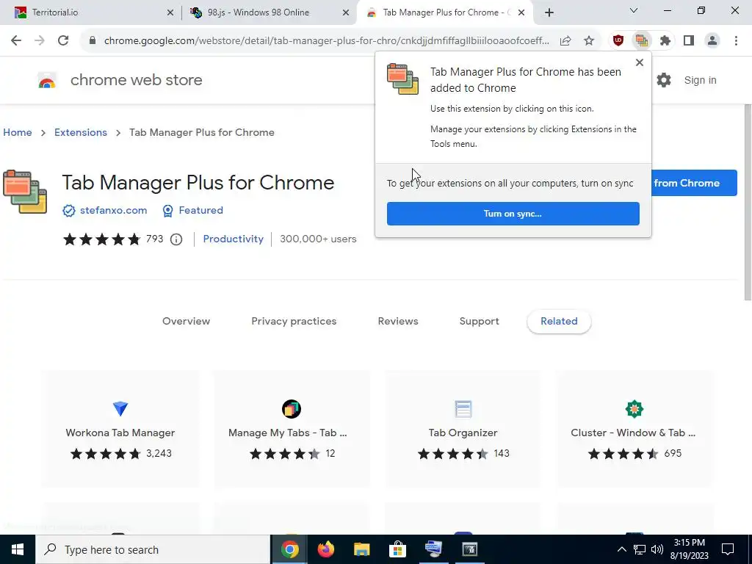This screenshot has height=564, width=752.
Task: Open Workona Tab Manager card icon
Action: pos(120,408)
